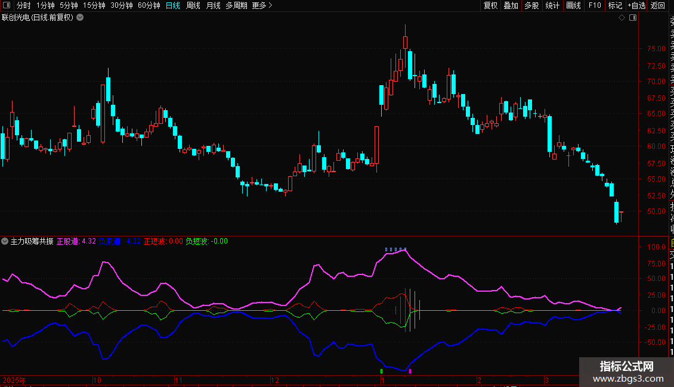This screenshot has height=387, width=674.
Task: Click the 主力吸筹共振 indicator name
Action: [32, 241]
